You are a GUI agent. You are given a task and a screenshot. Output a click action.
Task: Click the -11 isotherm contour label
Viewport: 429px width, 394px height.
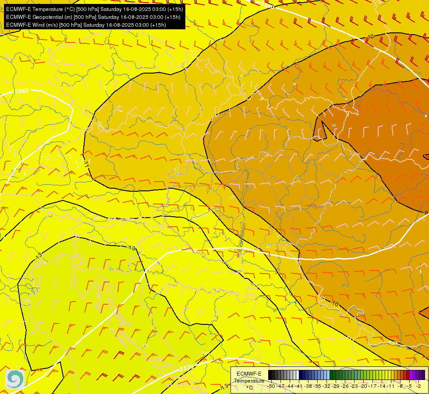pyautogui.click(x=86, y=163)
